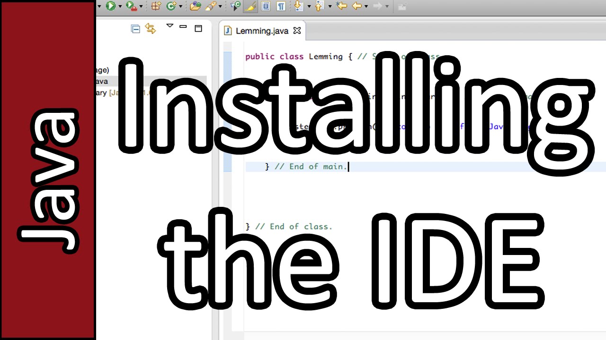Click the 'public' keyword in the code
606x340 pixels.
tap(260, 57)
